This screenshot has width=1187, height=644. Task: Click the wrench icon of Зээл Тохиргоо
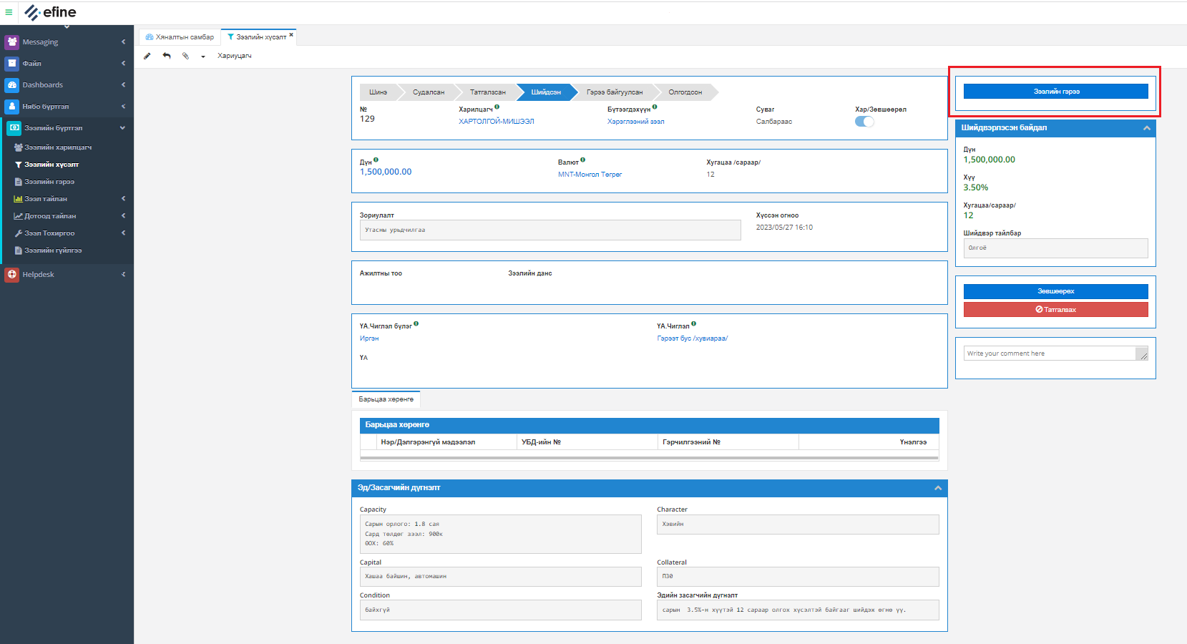pyautogui.click(x=19, y=233)
